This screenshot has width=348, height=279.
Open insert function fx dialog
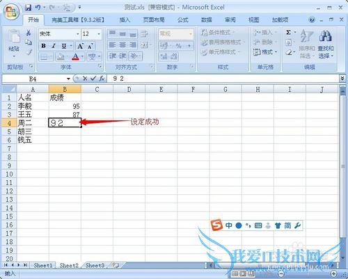[x=102, y=79]
